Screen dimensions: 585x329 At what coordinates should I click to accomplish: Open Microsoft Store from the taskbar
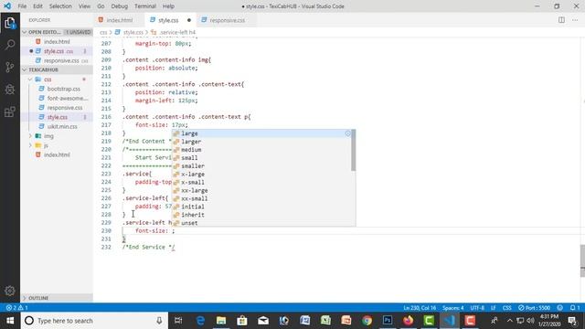pos(242,321)
